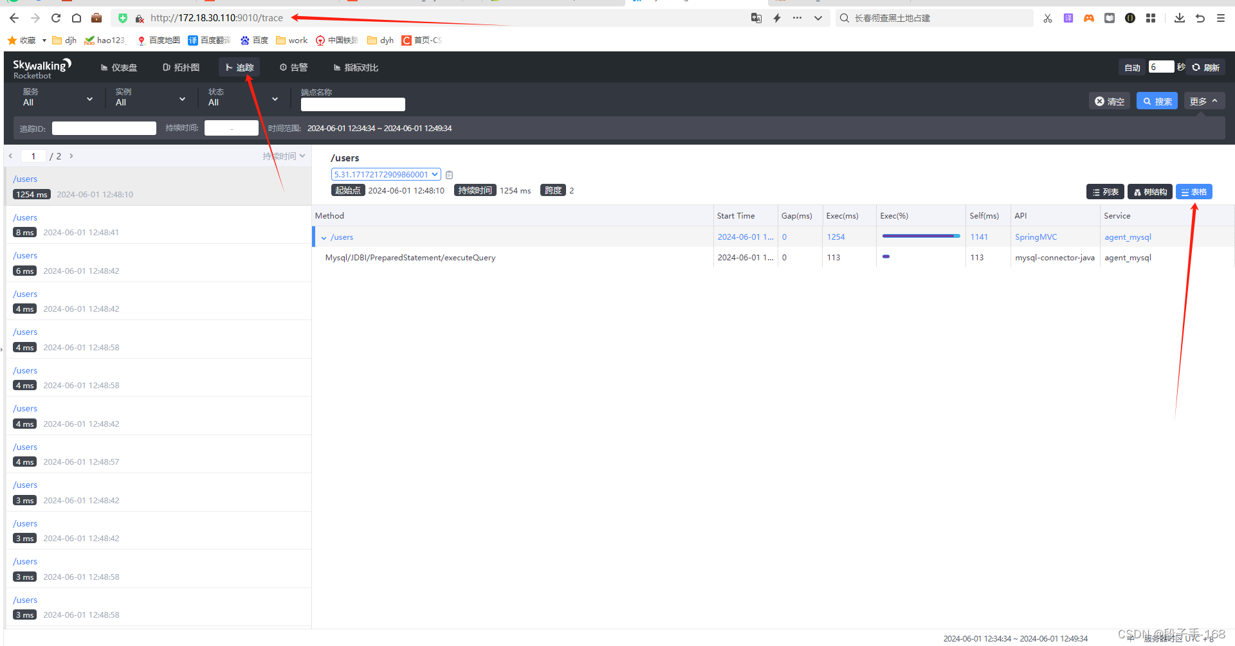Switch to 树结构 tree view
This screenshot has height=646, width=1235.
coord(1150,192)
